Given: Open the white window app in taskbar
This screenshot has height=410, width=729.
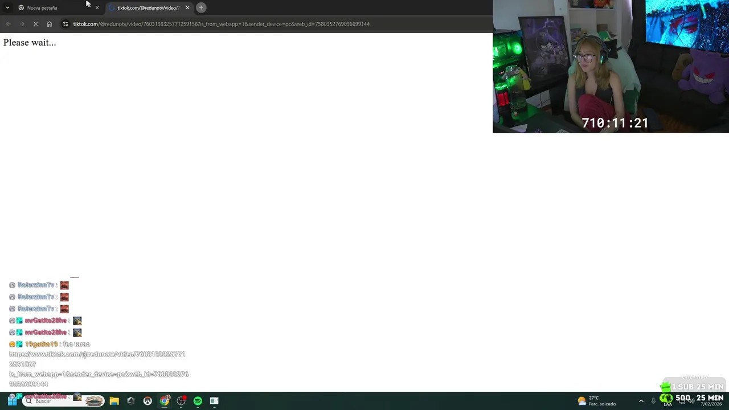Looking at the screenshot, I should tap(214, 401).
